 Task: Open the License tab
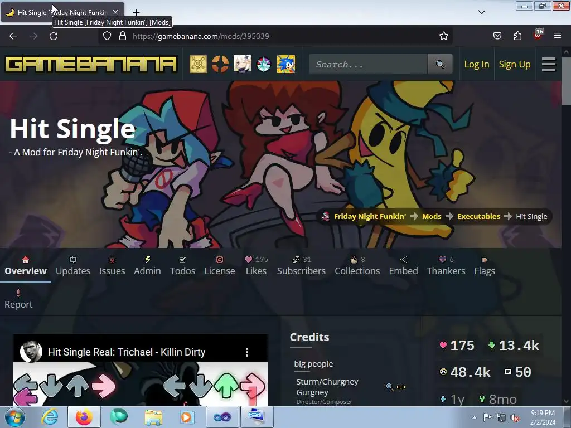(219, 266)
